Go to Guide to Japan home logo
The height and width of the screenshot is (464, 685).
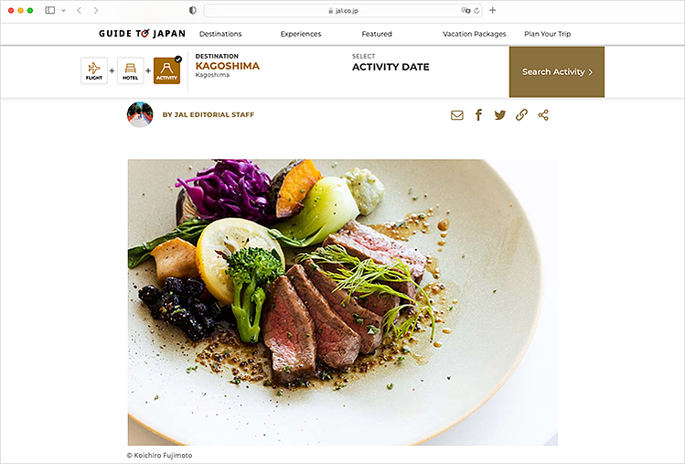(142, 33)
